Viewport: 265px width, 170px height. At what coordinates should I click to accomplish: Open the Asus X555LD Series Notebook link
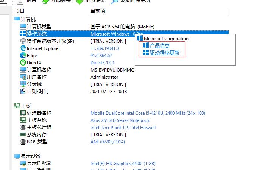[x=120, y=120]
